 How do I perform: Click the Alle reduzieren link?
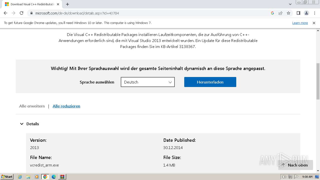66,106
